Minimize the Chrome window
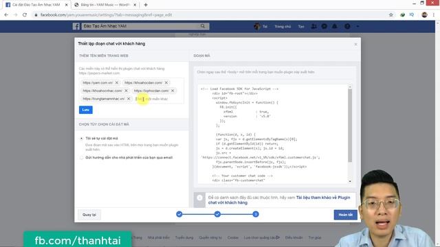The height and width of the screenshot is (247, 440). coord(414,3)
